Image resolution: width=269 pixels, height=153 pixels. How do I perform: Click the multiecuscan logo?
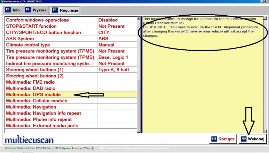pyautogui.click(x=29, y=140)
